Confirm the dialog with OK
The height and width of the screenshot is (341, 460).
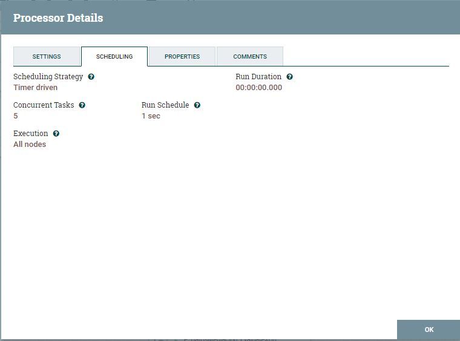(x=429, y=330)
